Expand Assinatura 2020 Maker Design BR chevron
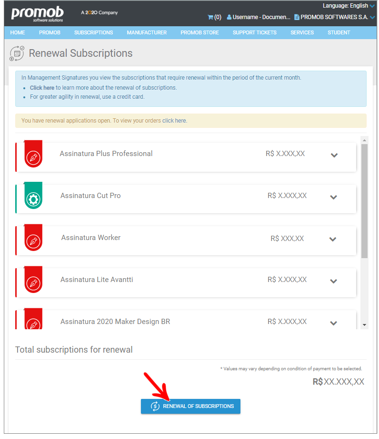379x439 pixels. click(333, 323)
